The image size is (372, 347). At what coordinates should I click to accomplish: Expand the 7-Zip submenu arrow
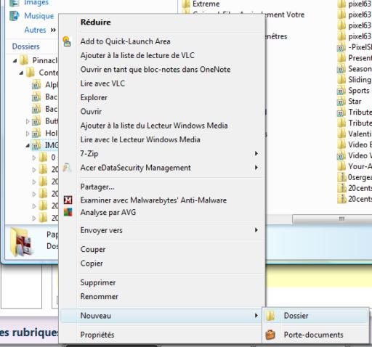click(256, 153)
